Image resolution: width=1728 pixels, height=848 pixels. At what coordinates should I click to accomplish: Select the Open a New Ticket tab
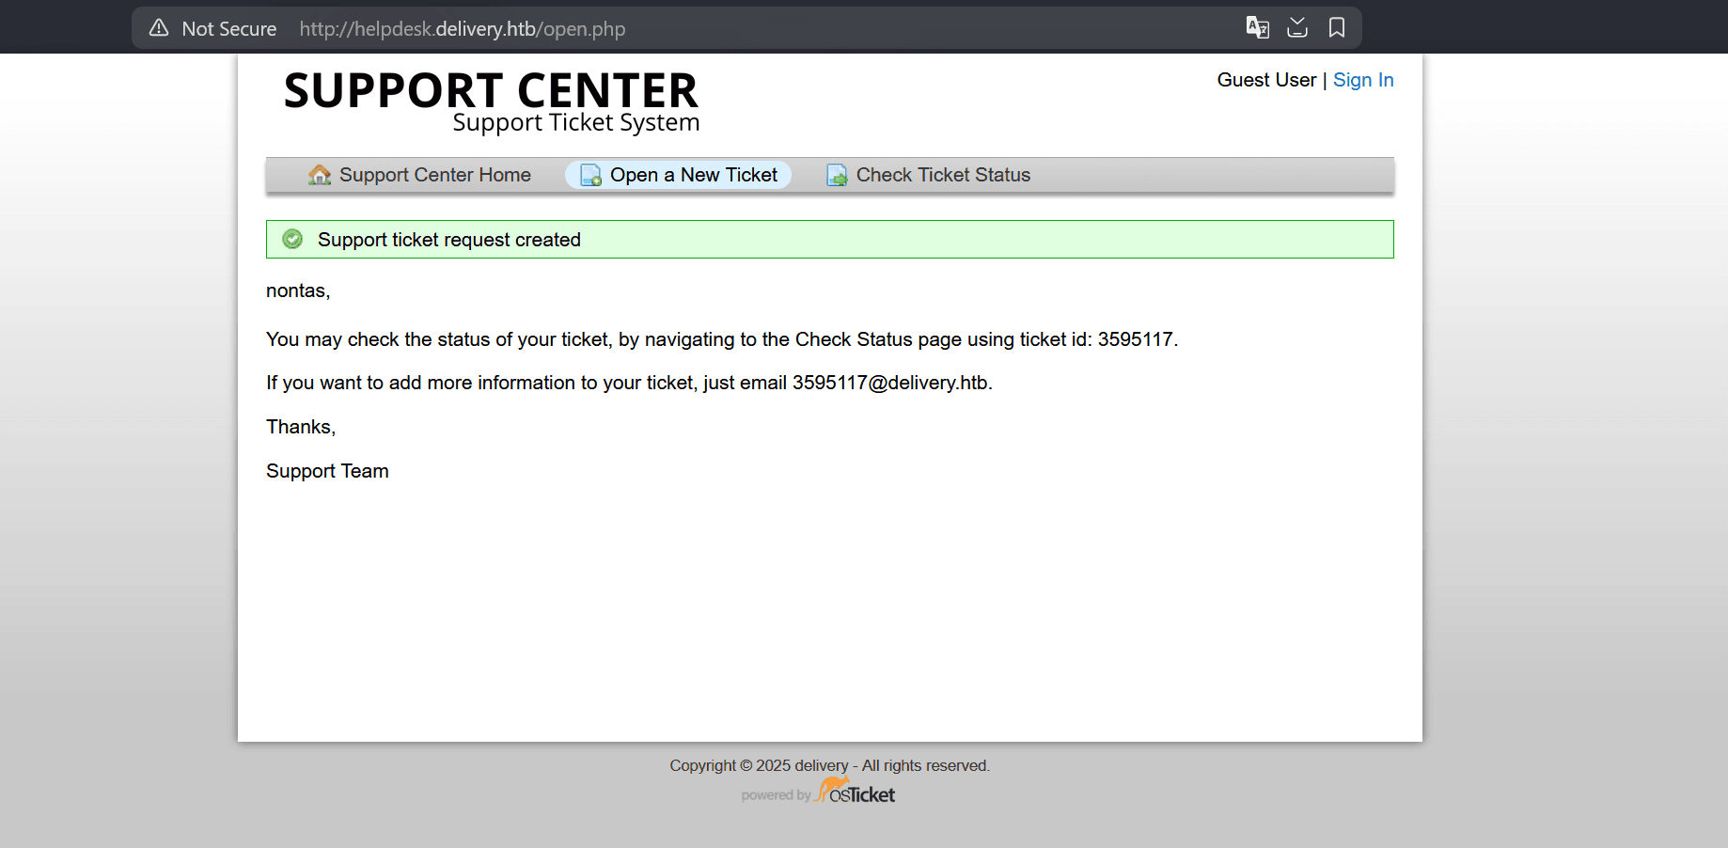693,175
